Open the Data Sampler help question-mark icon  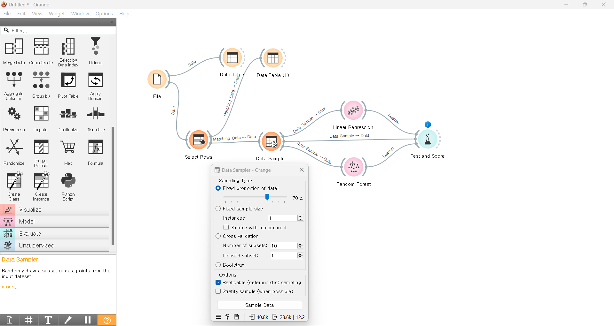(227, 317)
